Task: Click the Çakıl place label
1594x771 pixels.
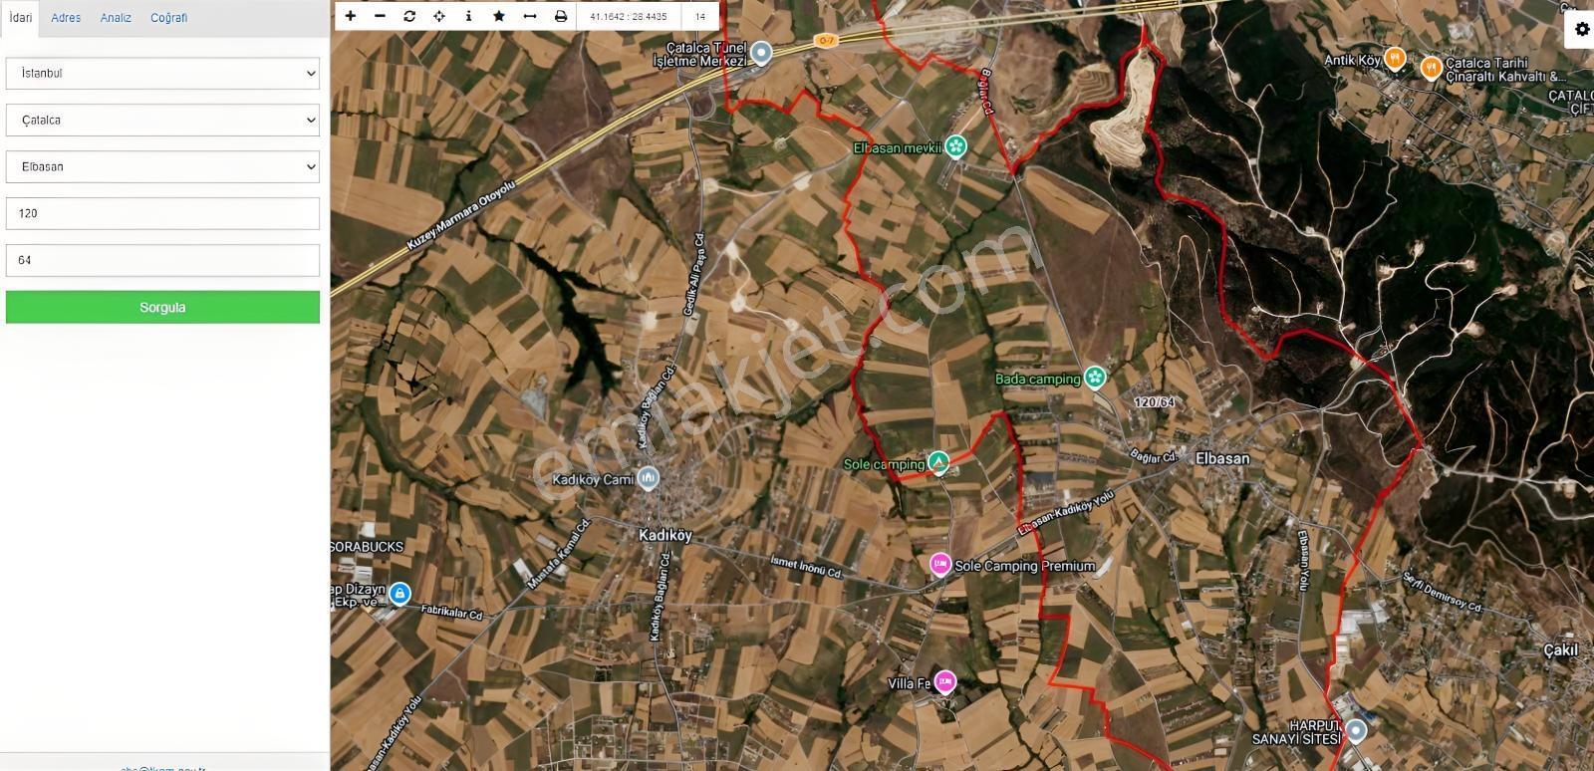Action: point(1560,649)
